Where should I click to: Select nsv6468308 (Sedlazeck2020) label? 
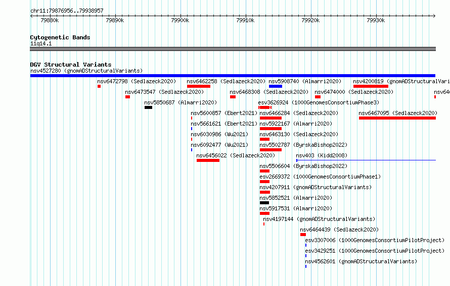pos(269,92)
